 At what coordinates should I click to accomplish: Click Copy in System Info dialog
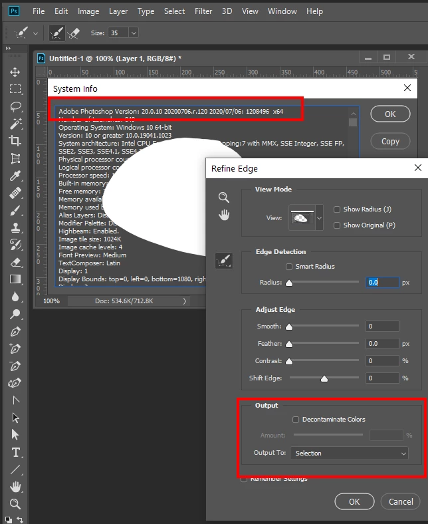pyautogui.click(x=390, y=142)
